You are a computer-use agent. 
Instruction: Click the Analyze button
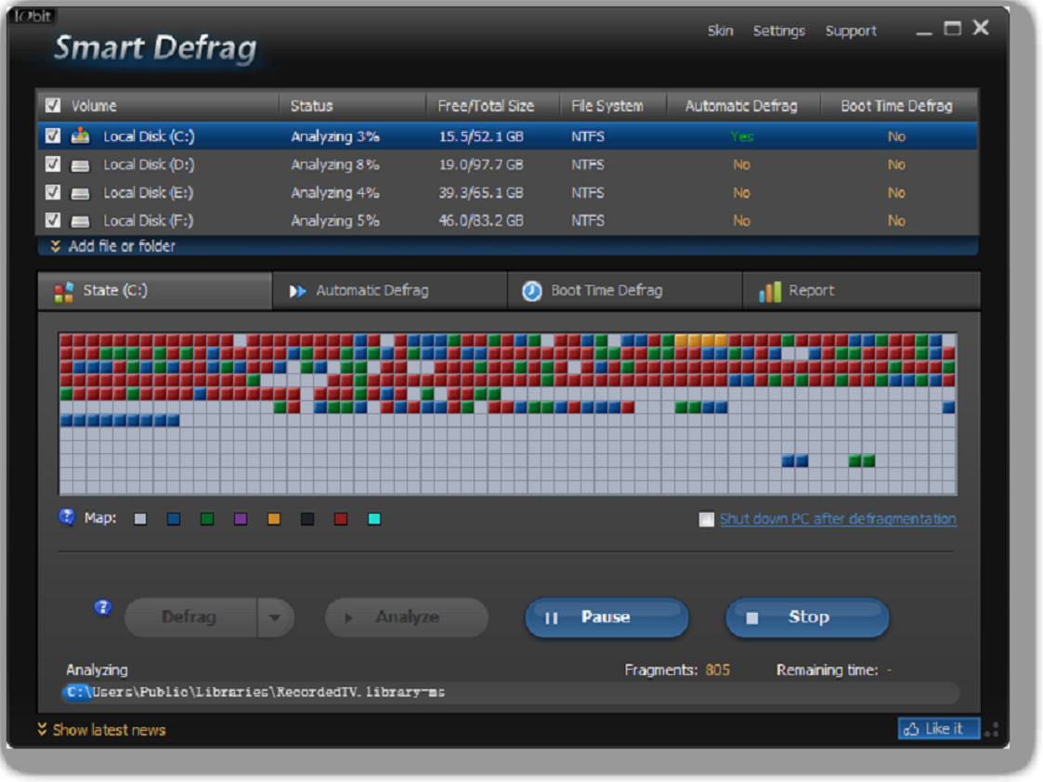(407, 618)
